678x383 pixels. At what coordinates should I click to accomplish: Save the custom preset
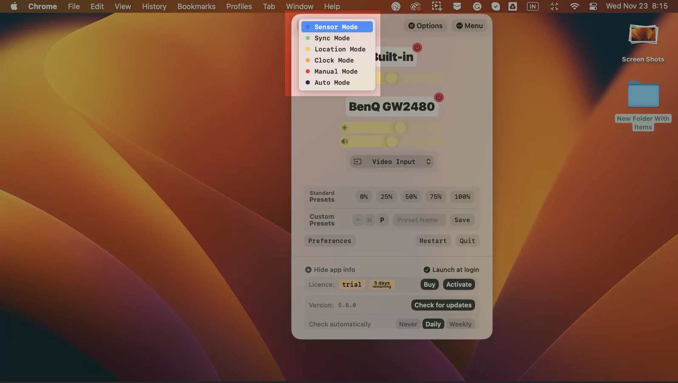(x=462, y=220)
